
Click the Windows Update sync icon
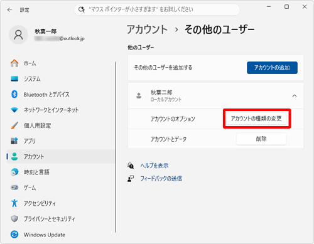(14, 235)
